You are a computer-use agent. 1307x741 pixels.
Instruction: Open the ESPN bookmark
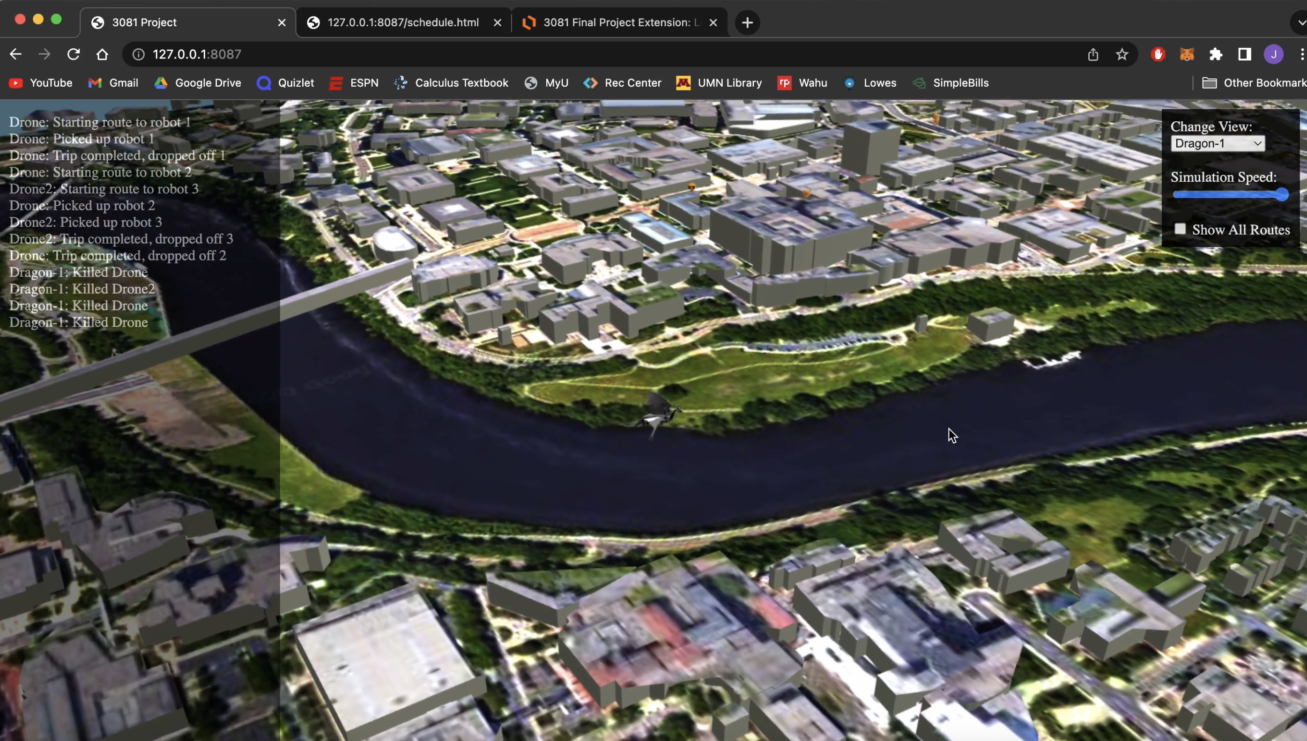click(x=354, y=83)
